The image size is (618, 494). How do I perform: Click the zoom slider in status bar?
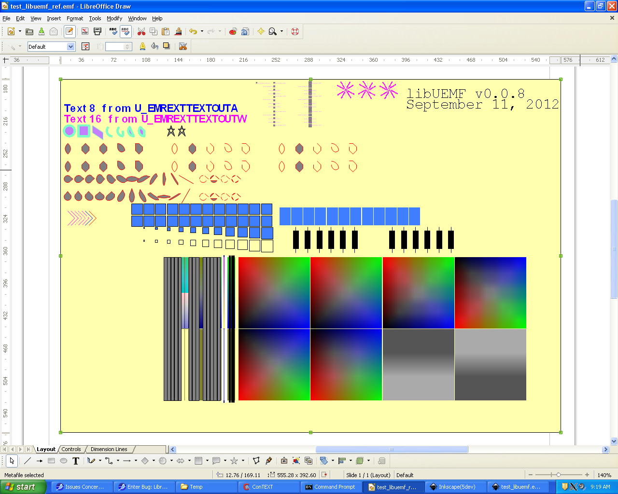pyautogui.click(x=559, y=475)
